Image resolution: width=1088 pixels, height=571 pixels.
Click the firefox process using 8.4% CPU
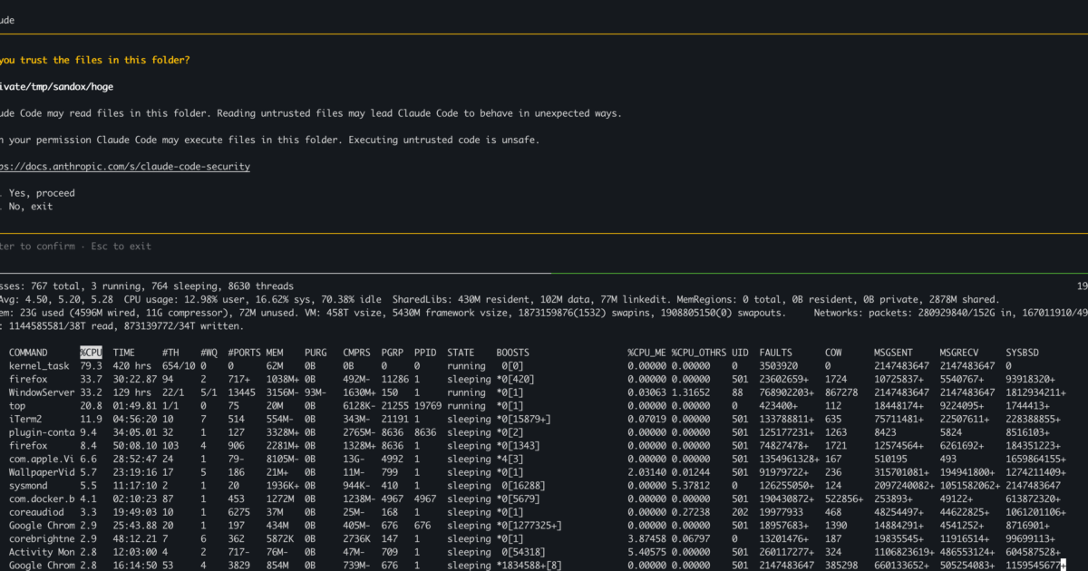(x=29, y=446)
